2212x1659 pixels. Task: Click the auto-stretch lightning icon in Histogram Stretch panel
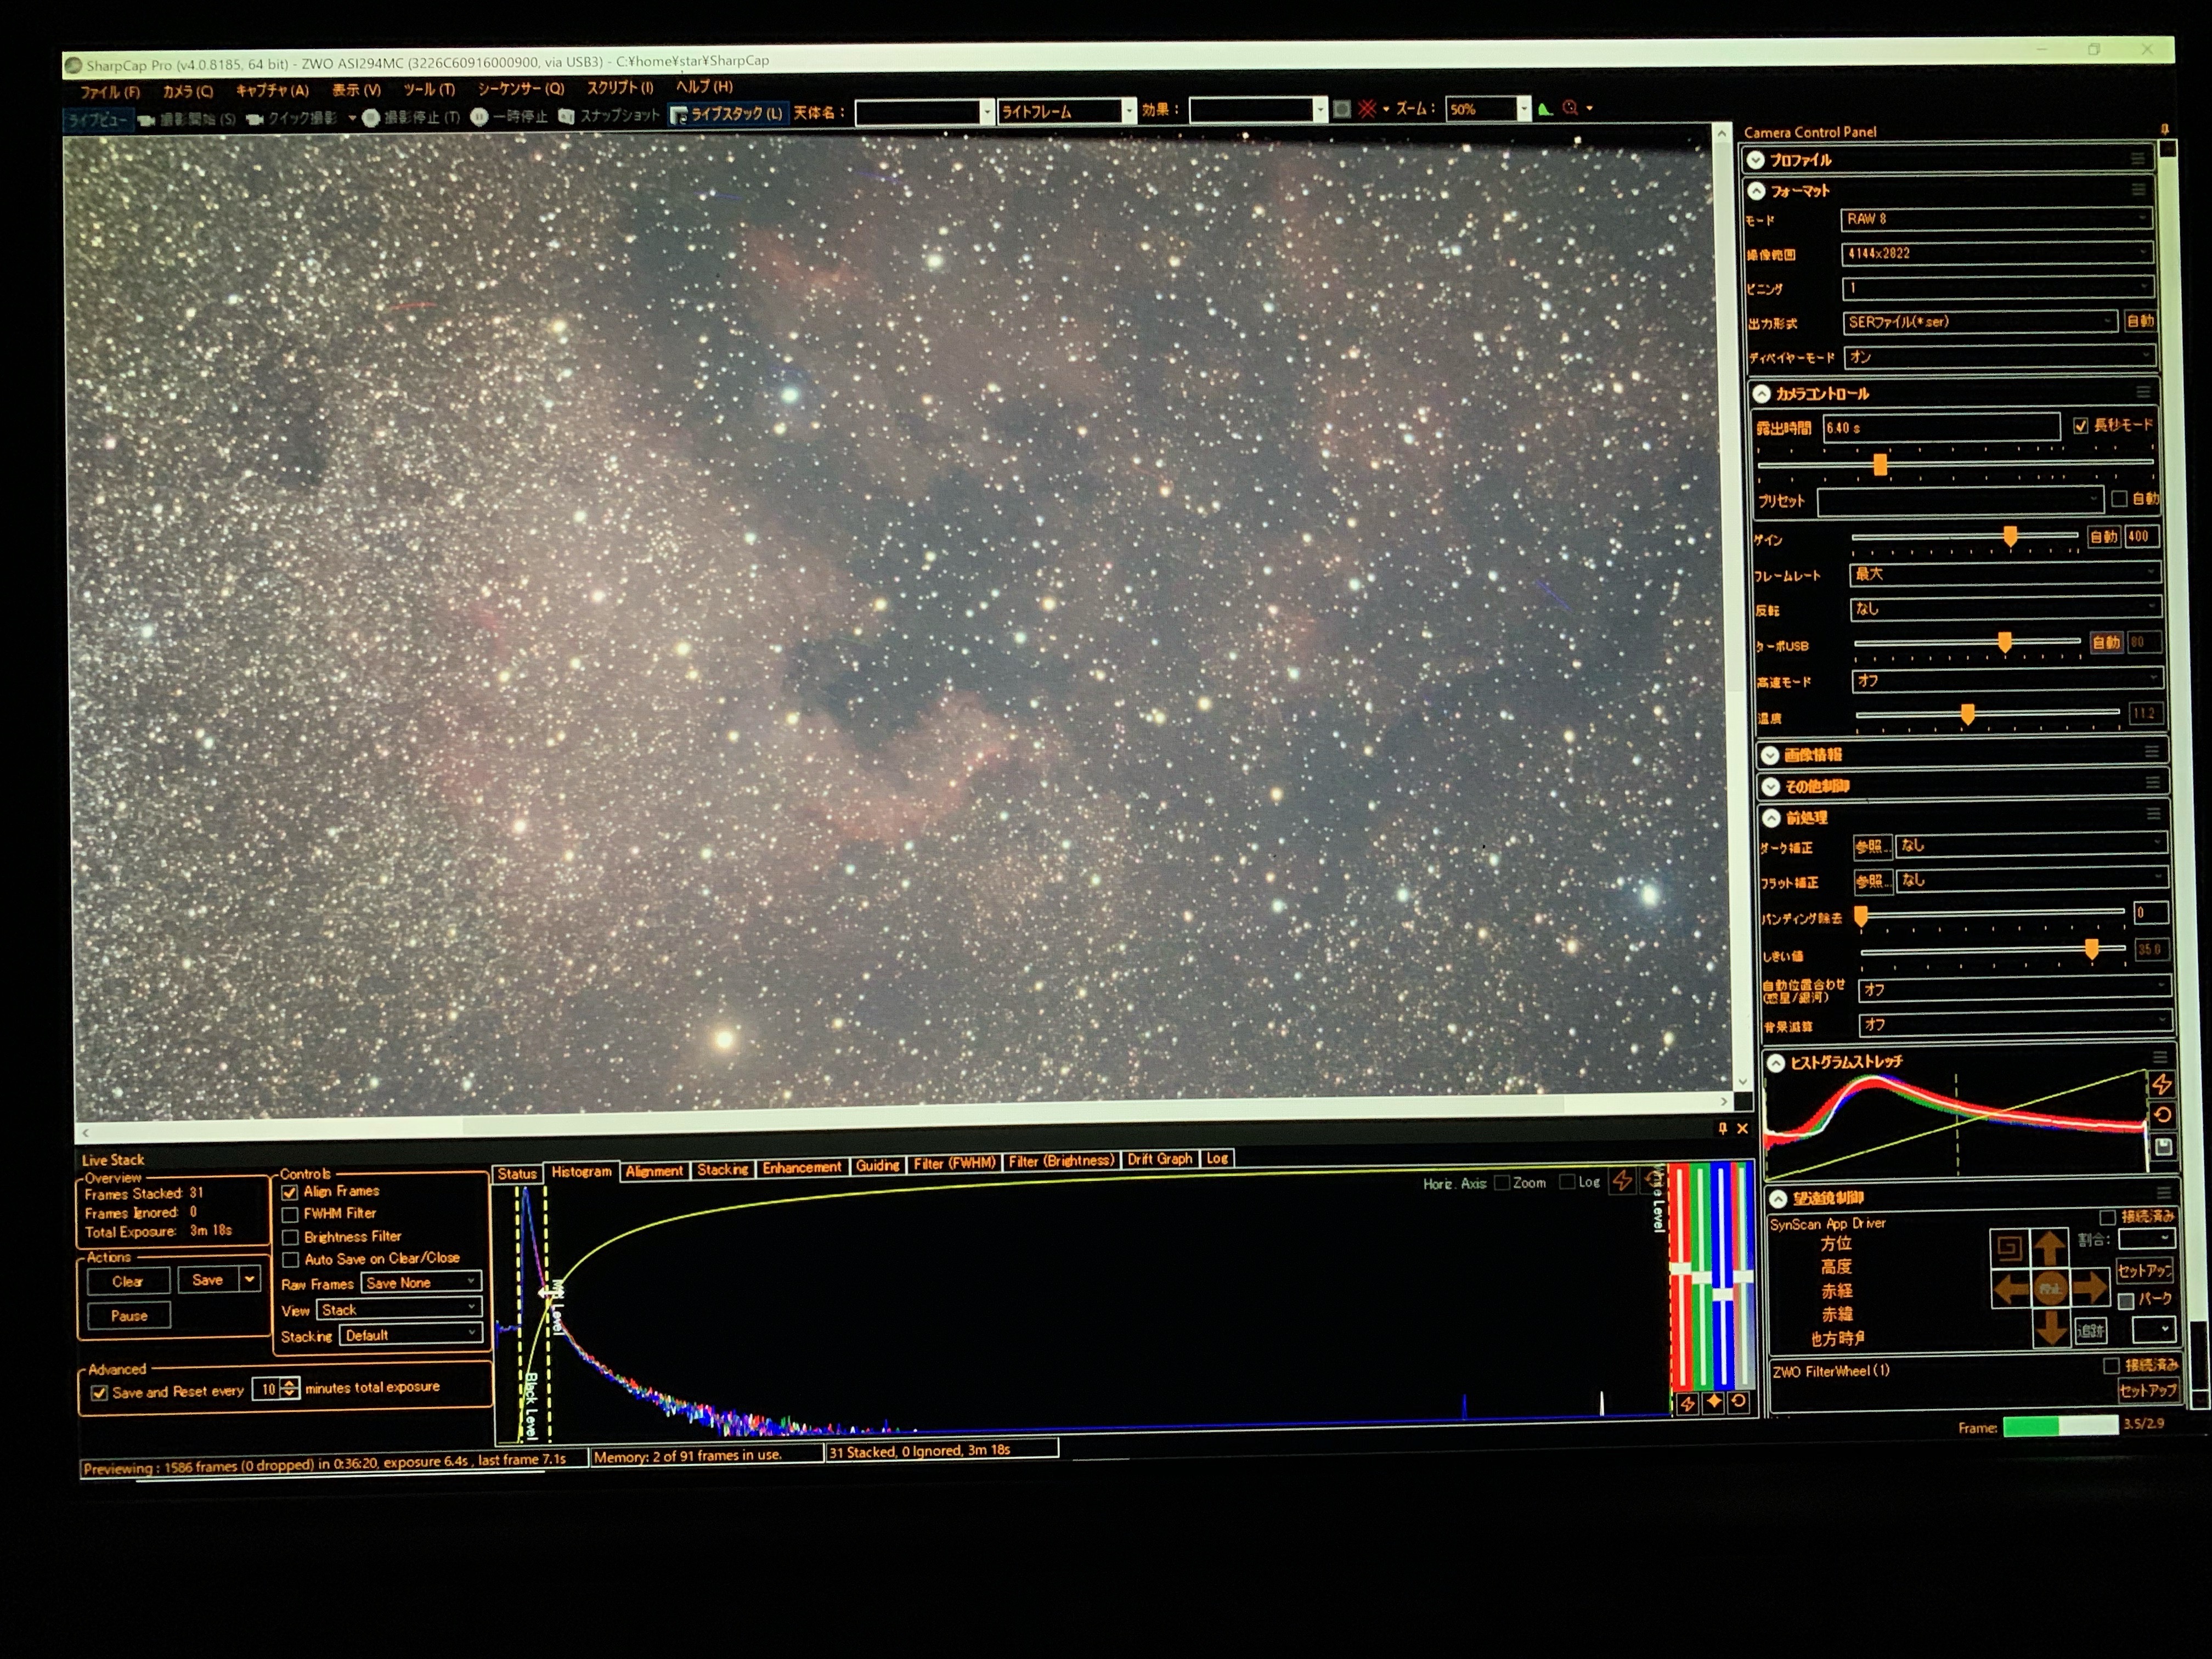(x=2161, y=1084)
